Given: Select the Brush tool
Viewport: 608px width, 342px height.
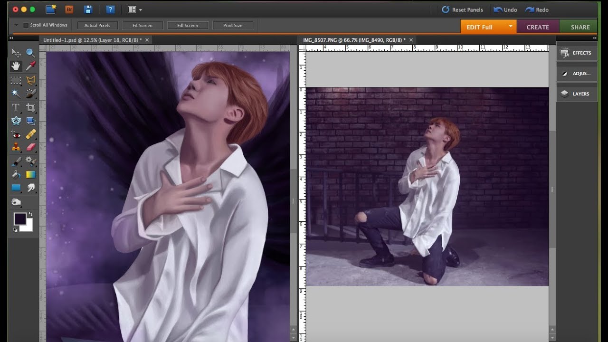Looking at the screenshot, I should [x=16, y=161].
